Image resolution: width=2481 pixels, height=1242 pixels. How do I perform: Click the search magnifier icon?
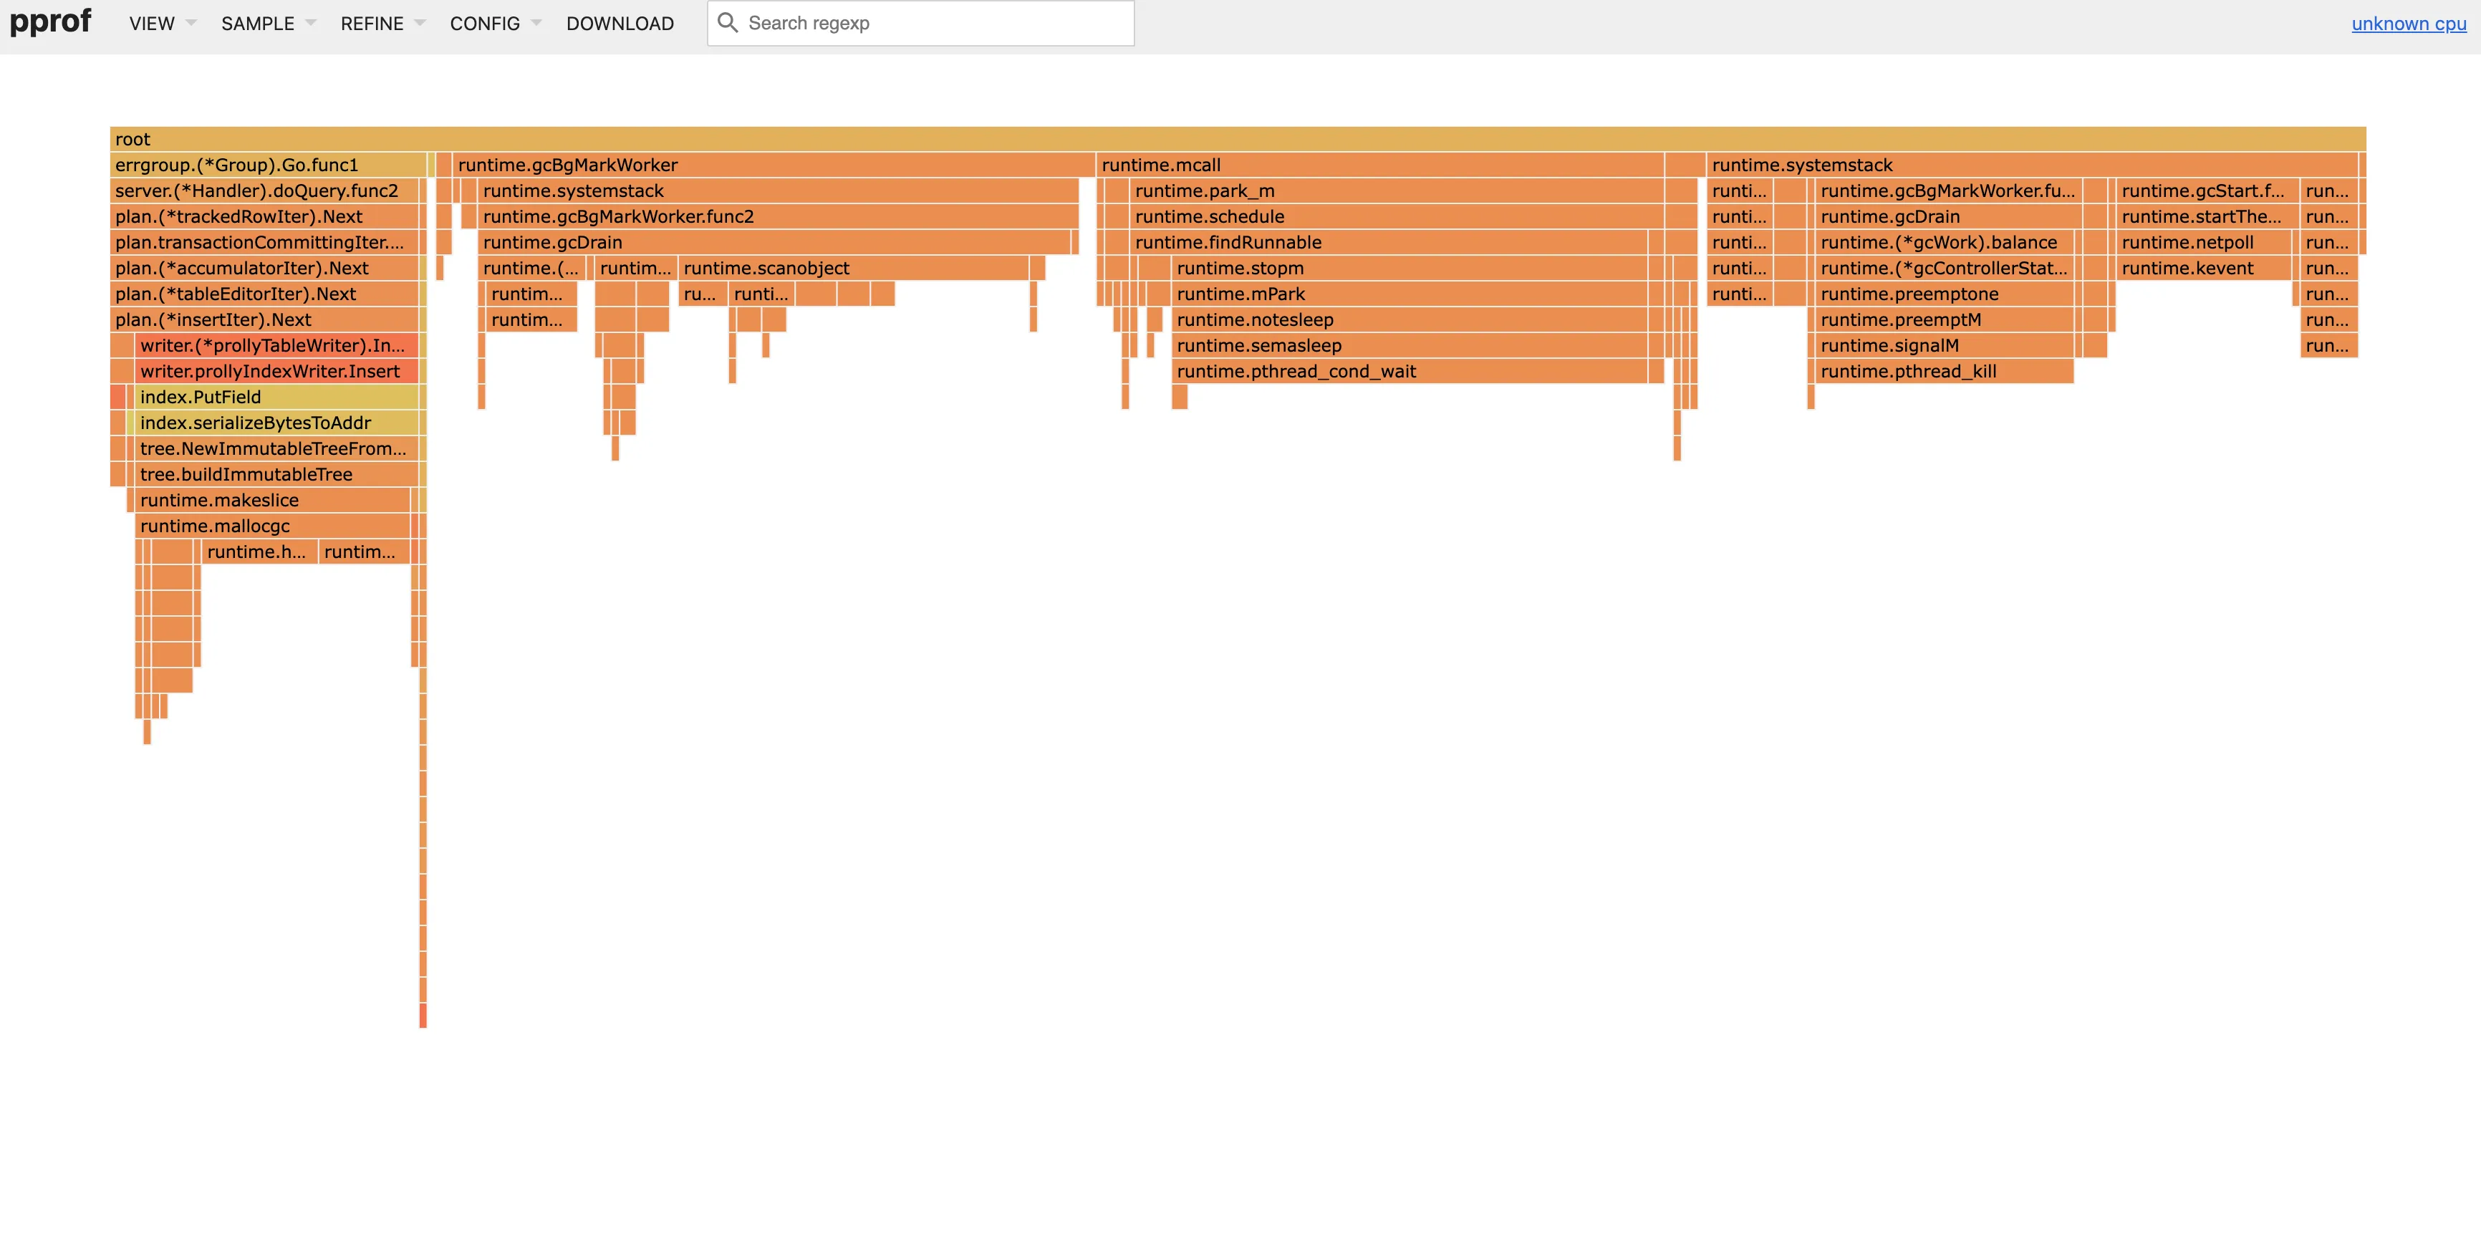pos(728,23)
